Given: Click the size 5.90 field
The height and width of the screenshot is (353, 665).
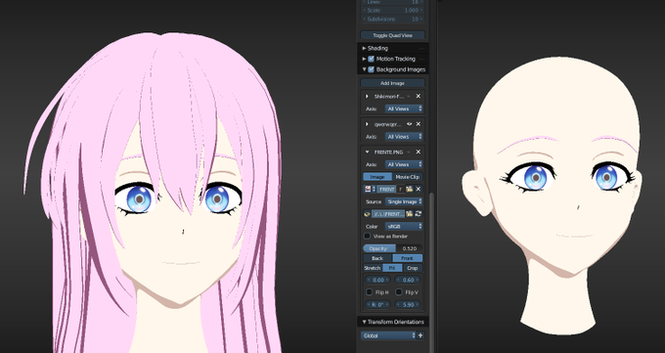Looking at the screenshot, I should click(408, 305).
